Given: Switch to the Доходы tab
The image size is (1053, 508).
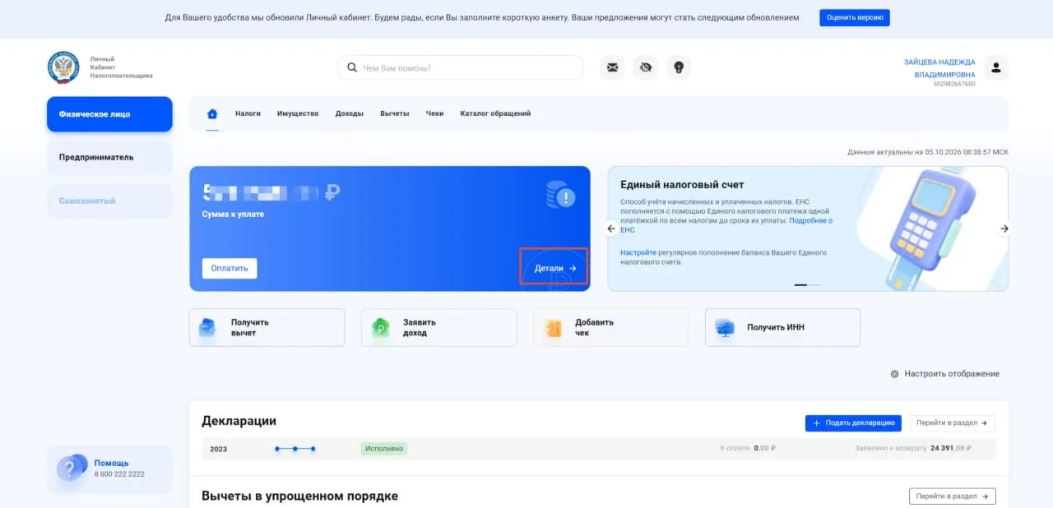Looking at the screenshot, I should (350, 113).
